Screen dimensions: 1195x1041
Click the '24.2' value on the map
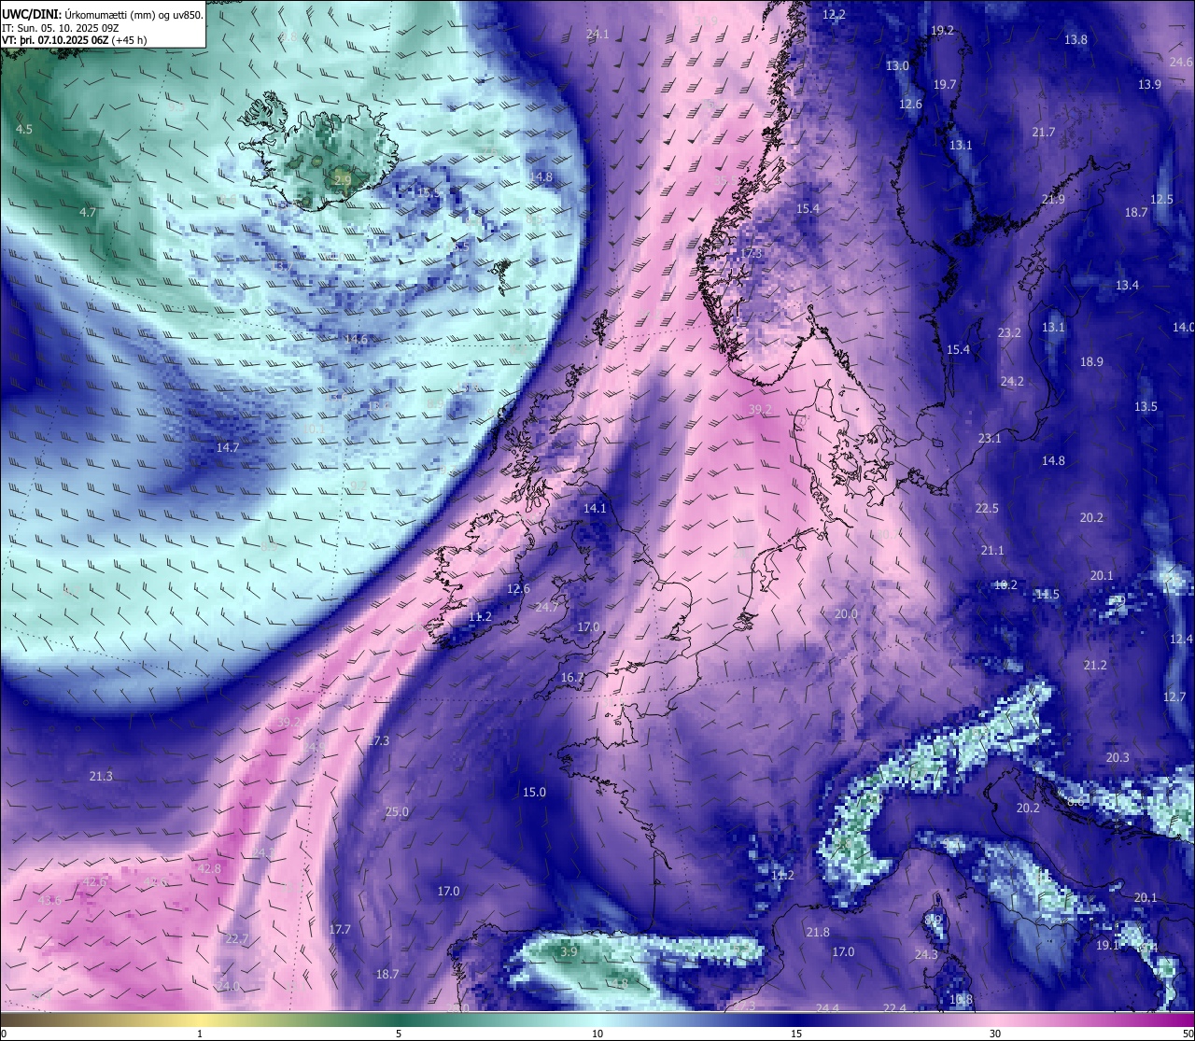click(x=1012, y=382)
